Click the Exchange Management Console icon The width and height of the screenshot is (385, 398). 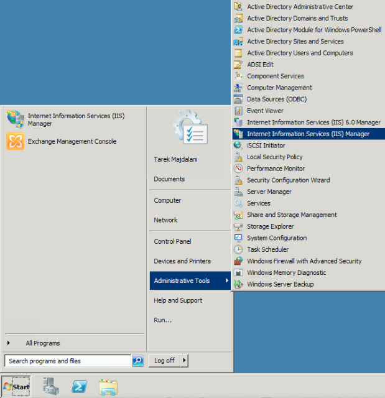pos(16,141)
